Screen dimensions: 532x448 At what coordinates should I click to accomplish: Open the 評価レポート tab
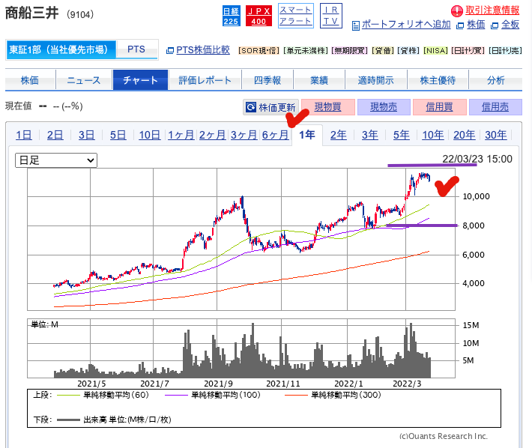click(x=205, y=80)
